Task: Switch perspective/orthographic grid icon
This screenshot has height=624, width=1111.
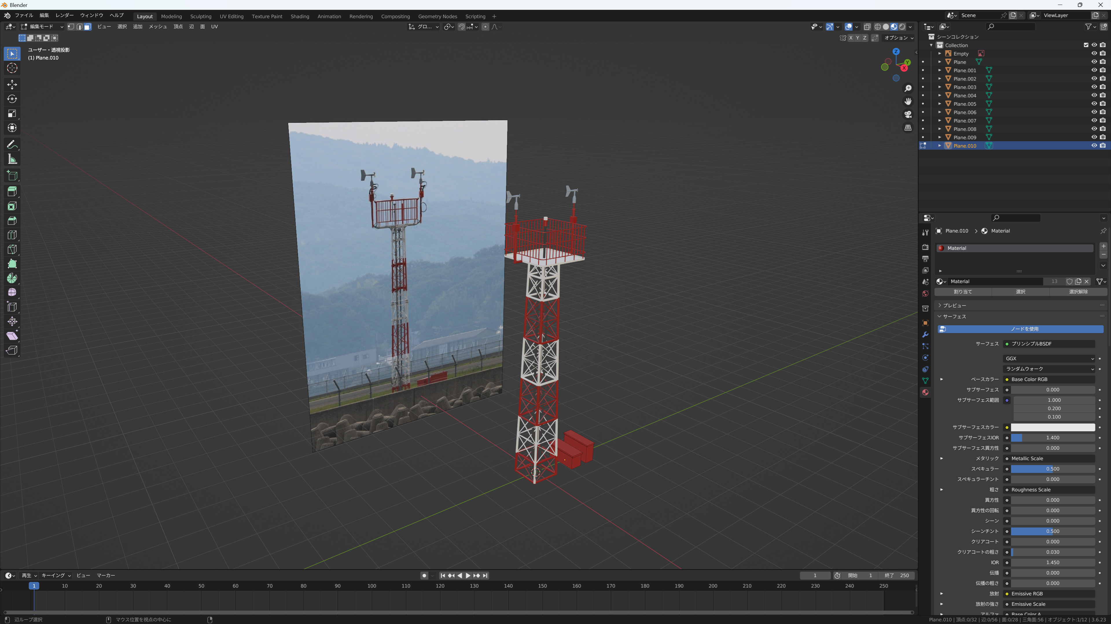Action: coord(908,128)
